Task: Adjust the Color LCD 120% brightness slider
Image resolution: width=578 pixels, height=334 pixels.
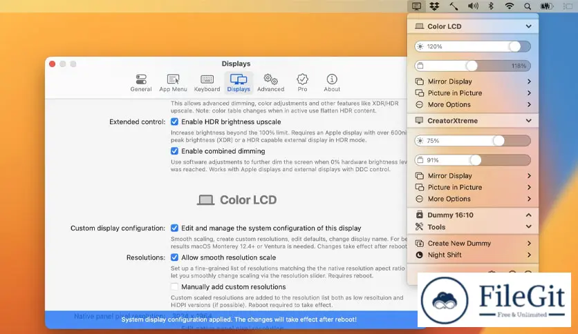Action: pyautogui.click(x=473, y=46)
